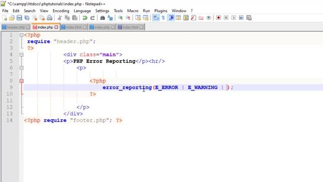
Task: Play back the recorded macro
Action: click(x=234, y=18)
